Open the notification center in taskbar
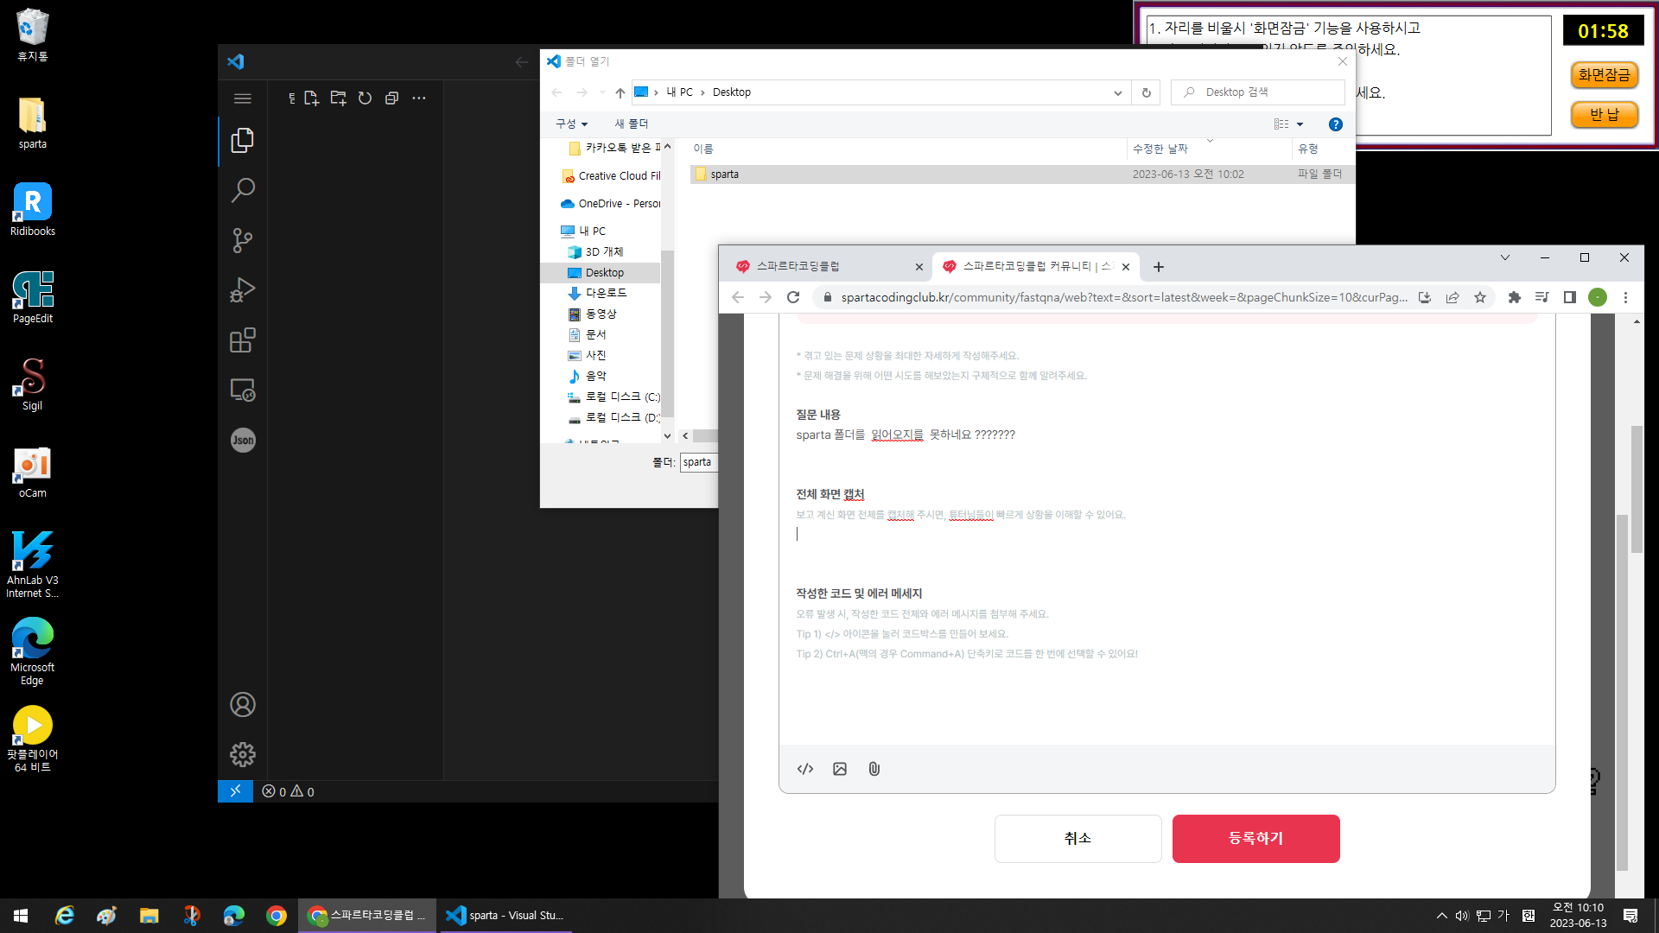Image resolution: width=1659 pixels, height=933 pixels. point(1630,916)
